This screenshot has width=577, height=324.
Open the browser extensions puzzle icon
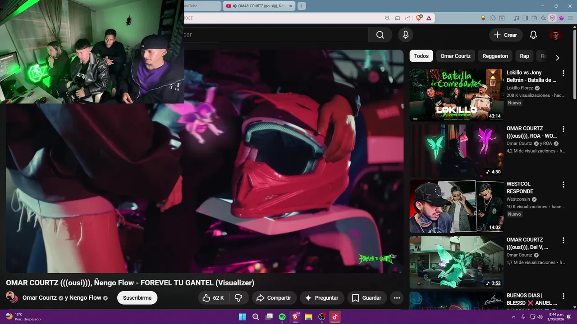[493, 18]
